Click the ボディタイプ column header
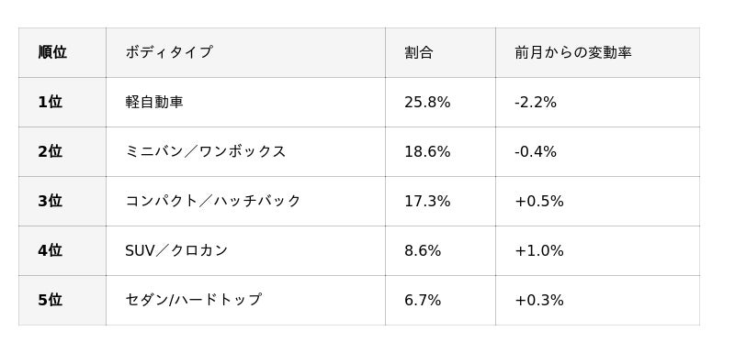 click(245, 52)
